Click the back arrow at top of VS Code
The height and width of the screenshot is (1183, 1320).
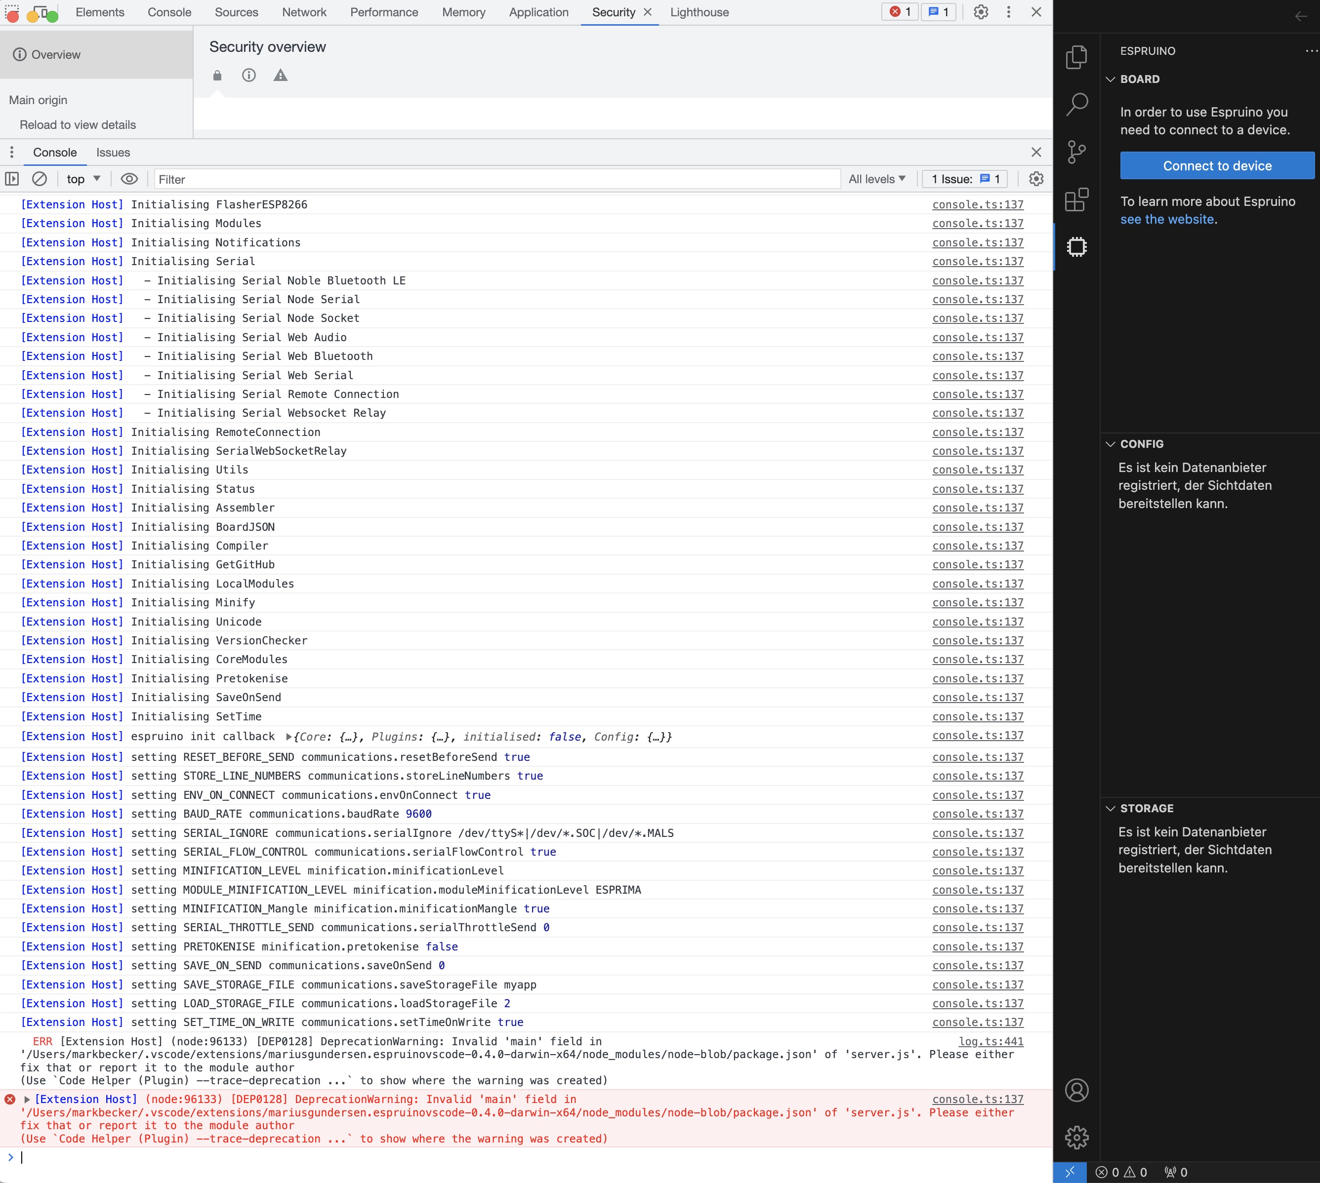(1301, 17)
